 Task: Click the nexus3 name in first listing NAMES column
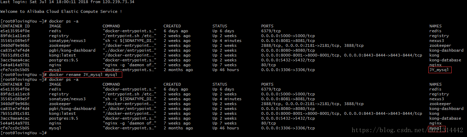pyautogui.click(x=437, y=41)
